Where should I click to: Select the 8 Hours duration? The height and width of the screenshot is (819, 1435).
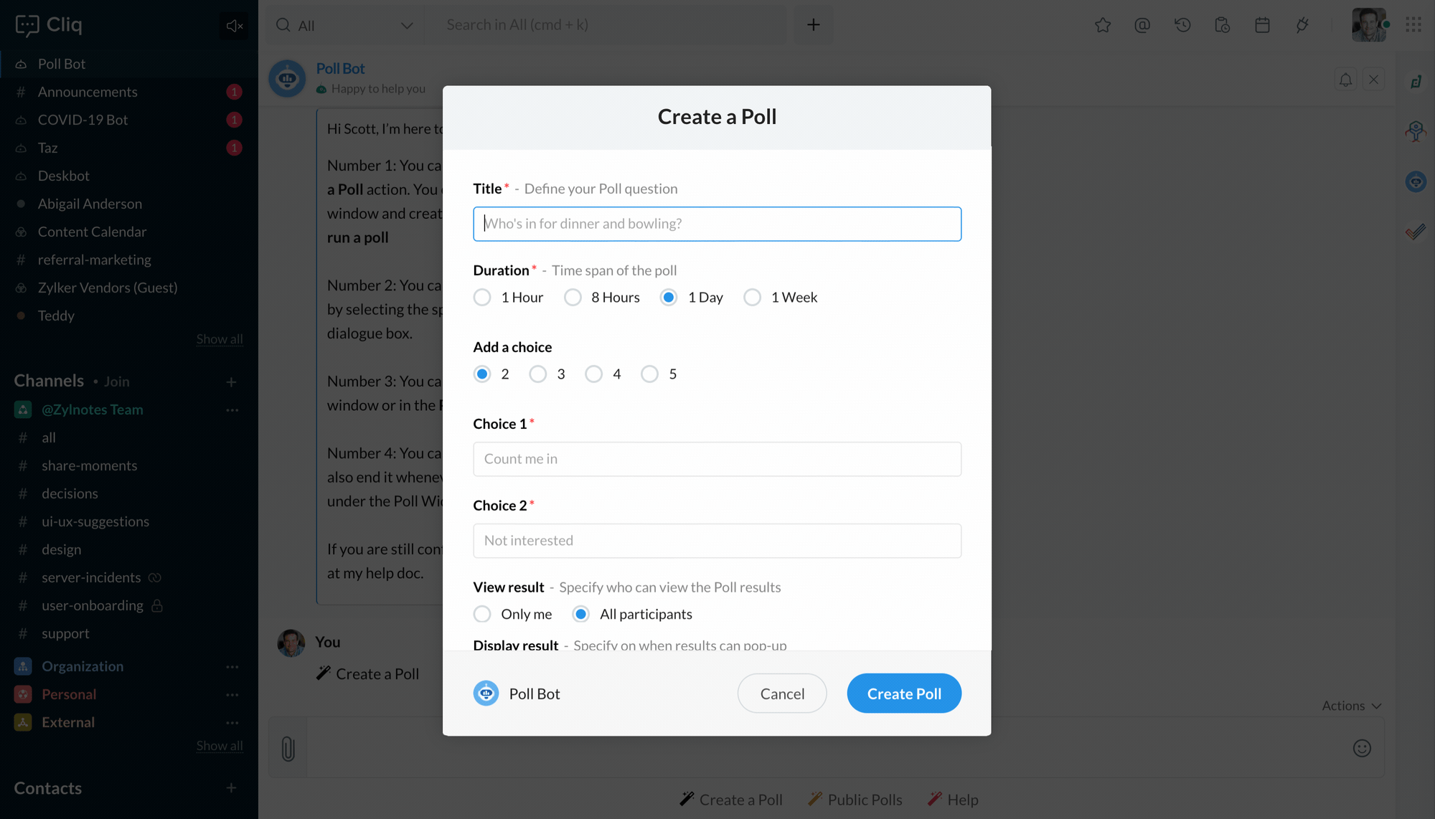click(x=573, y=298)
